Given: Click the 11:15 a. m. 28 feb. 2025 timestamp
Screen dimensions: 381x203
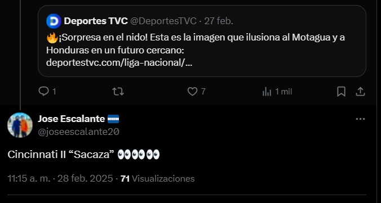Looking at the screenshot, I should [60, 178].
